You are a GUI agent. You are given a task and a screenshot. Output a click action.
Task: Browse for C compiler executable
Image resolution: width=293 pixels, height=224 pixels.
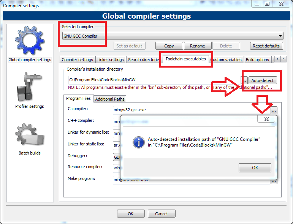click(x=274, y=110)
